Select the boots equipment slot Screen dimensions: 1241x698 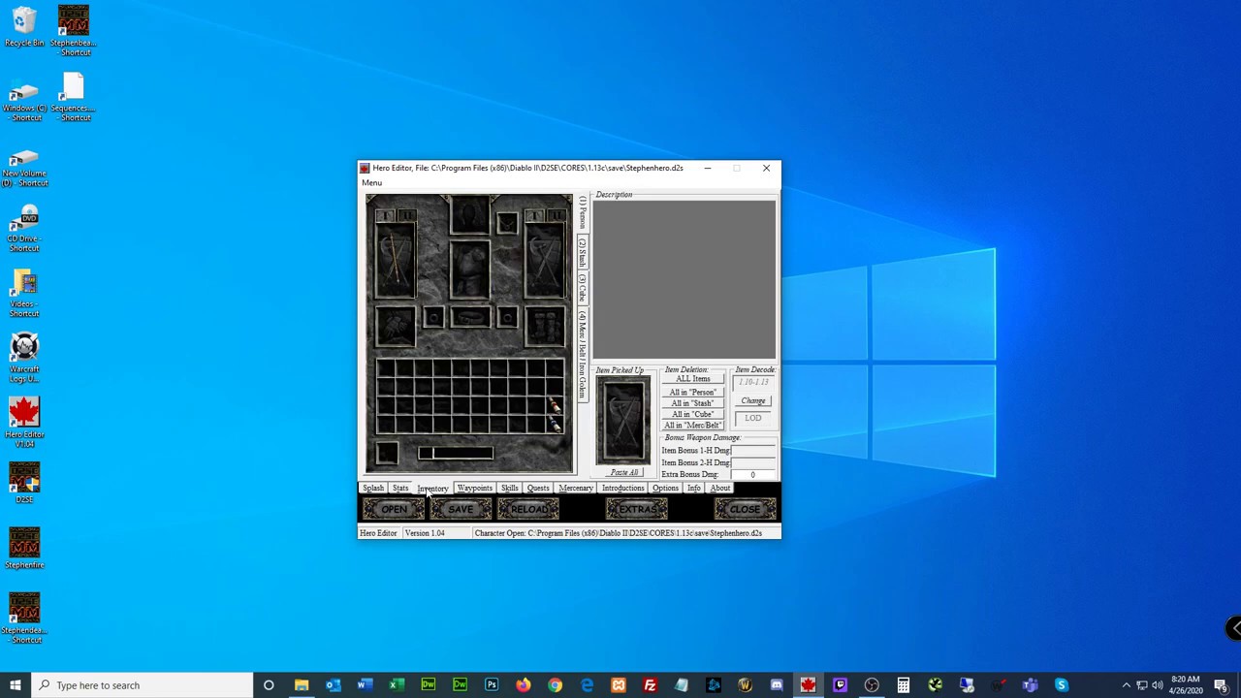point(546,328)
